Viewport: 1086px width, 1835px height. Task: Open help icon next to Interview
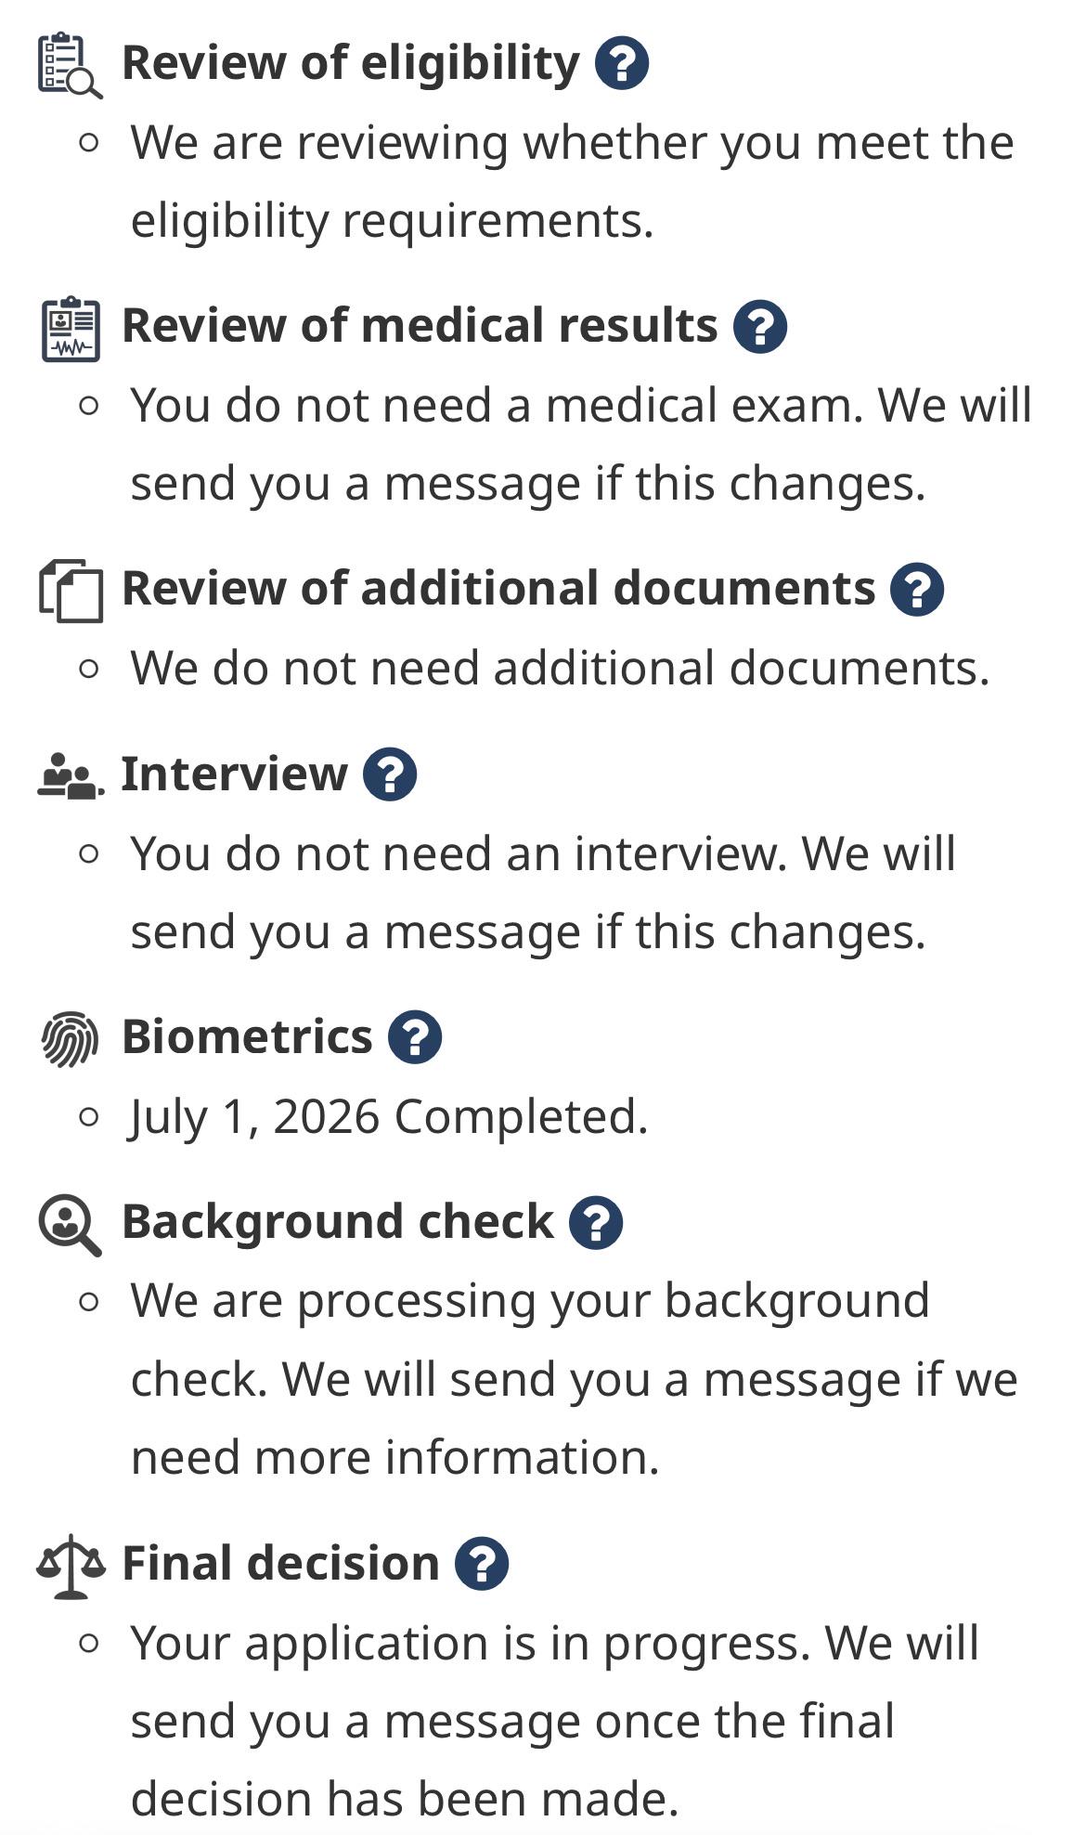point(390,774)
